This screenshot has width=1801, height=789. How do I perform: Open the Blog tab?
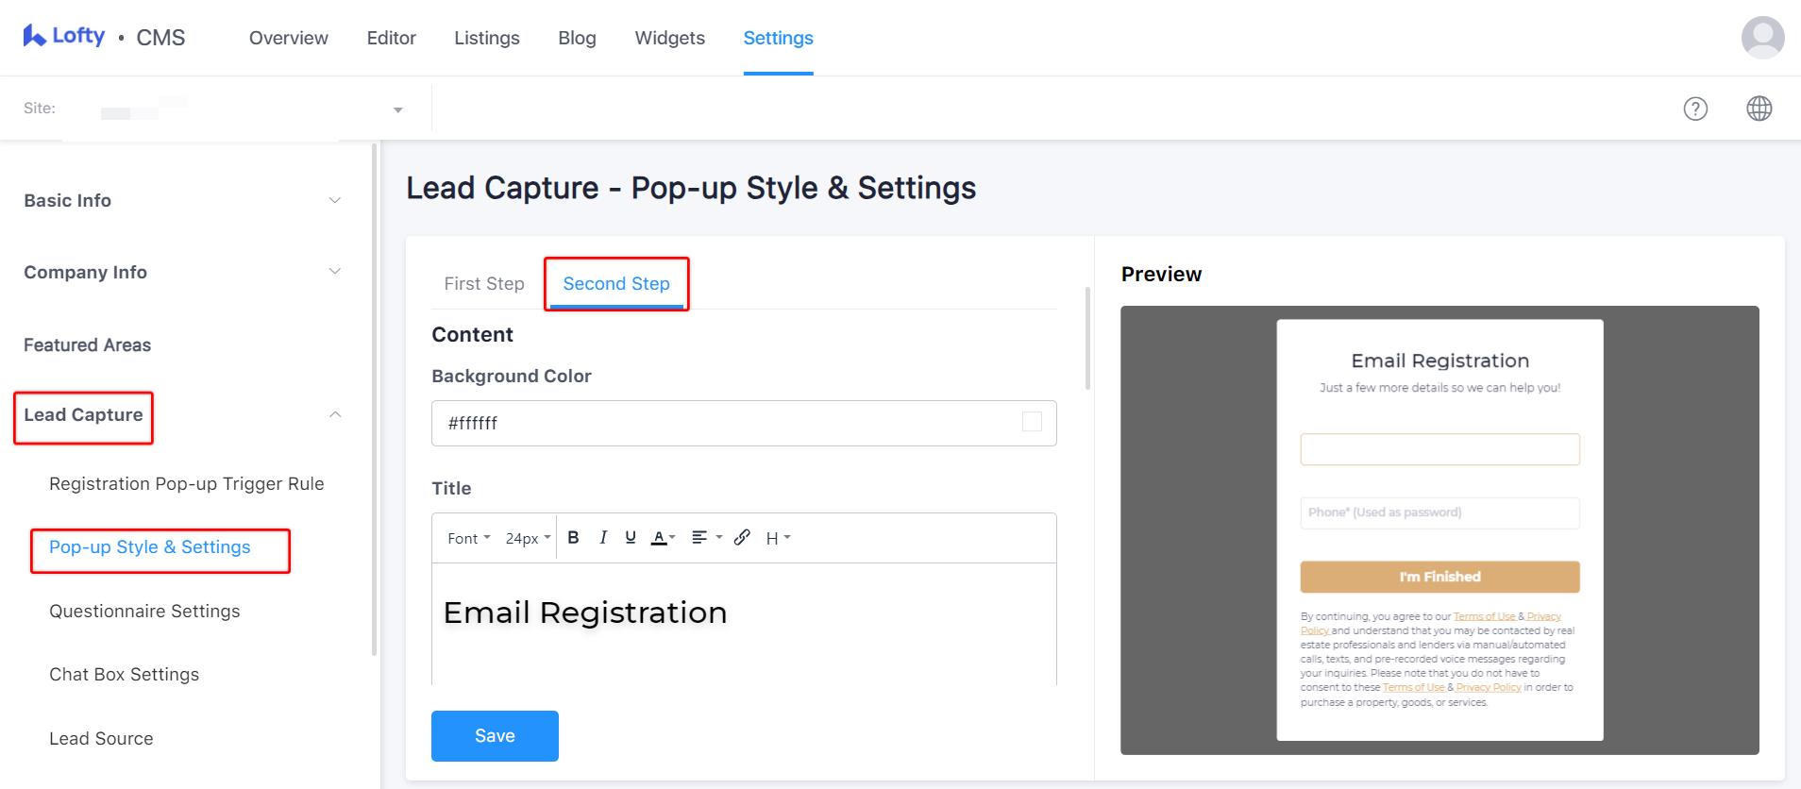click(x=577, y=38)
